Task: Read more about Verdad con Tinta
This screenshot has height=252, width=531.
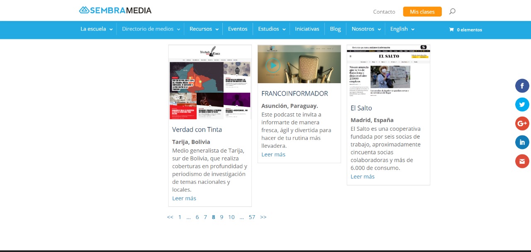Action: pyautogui.click(x=184, y=198)
